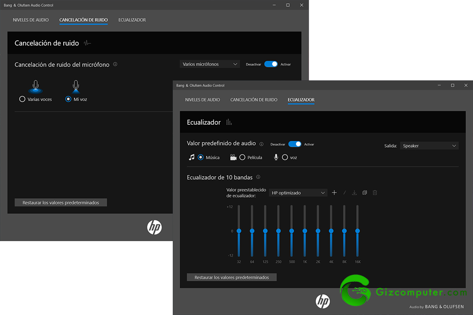Close the noise cancellation window

[301, 5]
